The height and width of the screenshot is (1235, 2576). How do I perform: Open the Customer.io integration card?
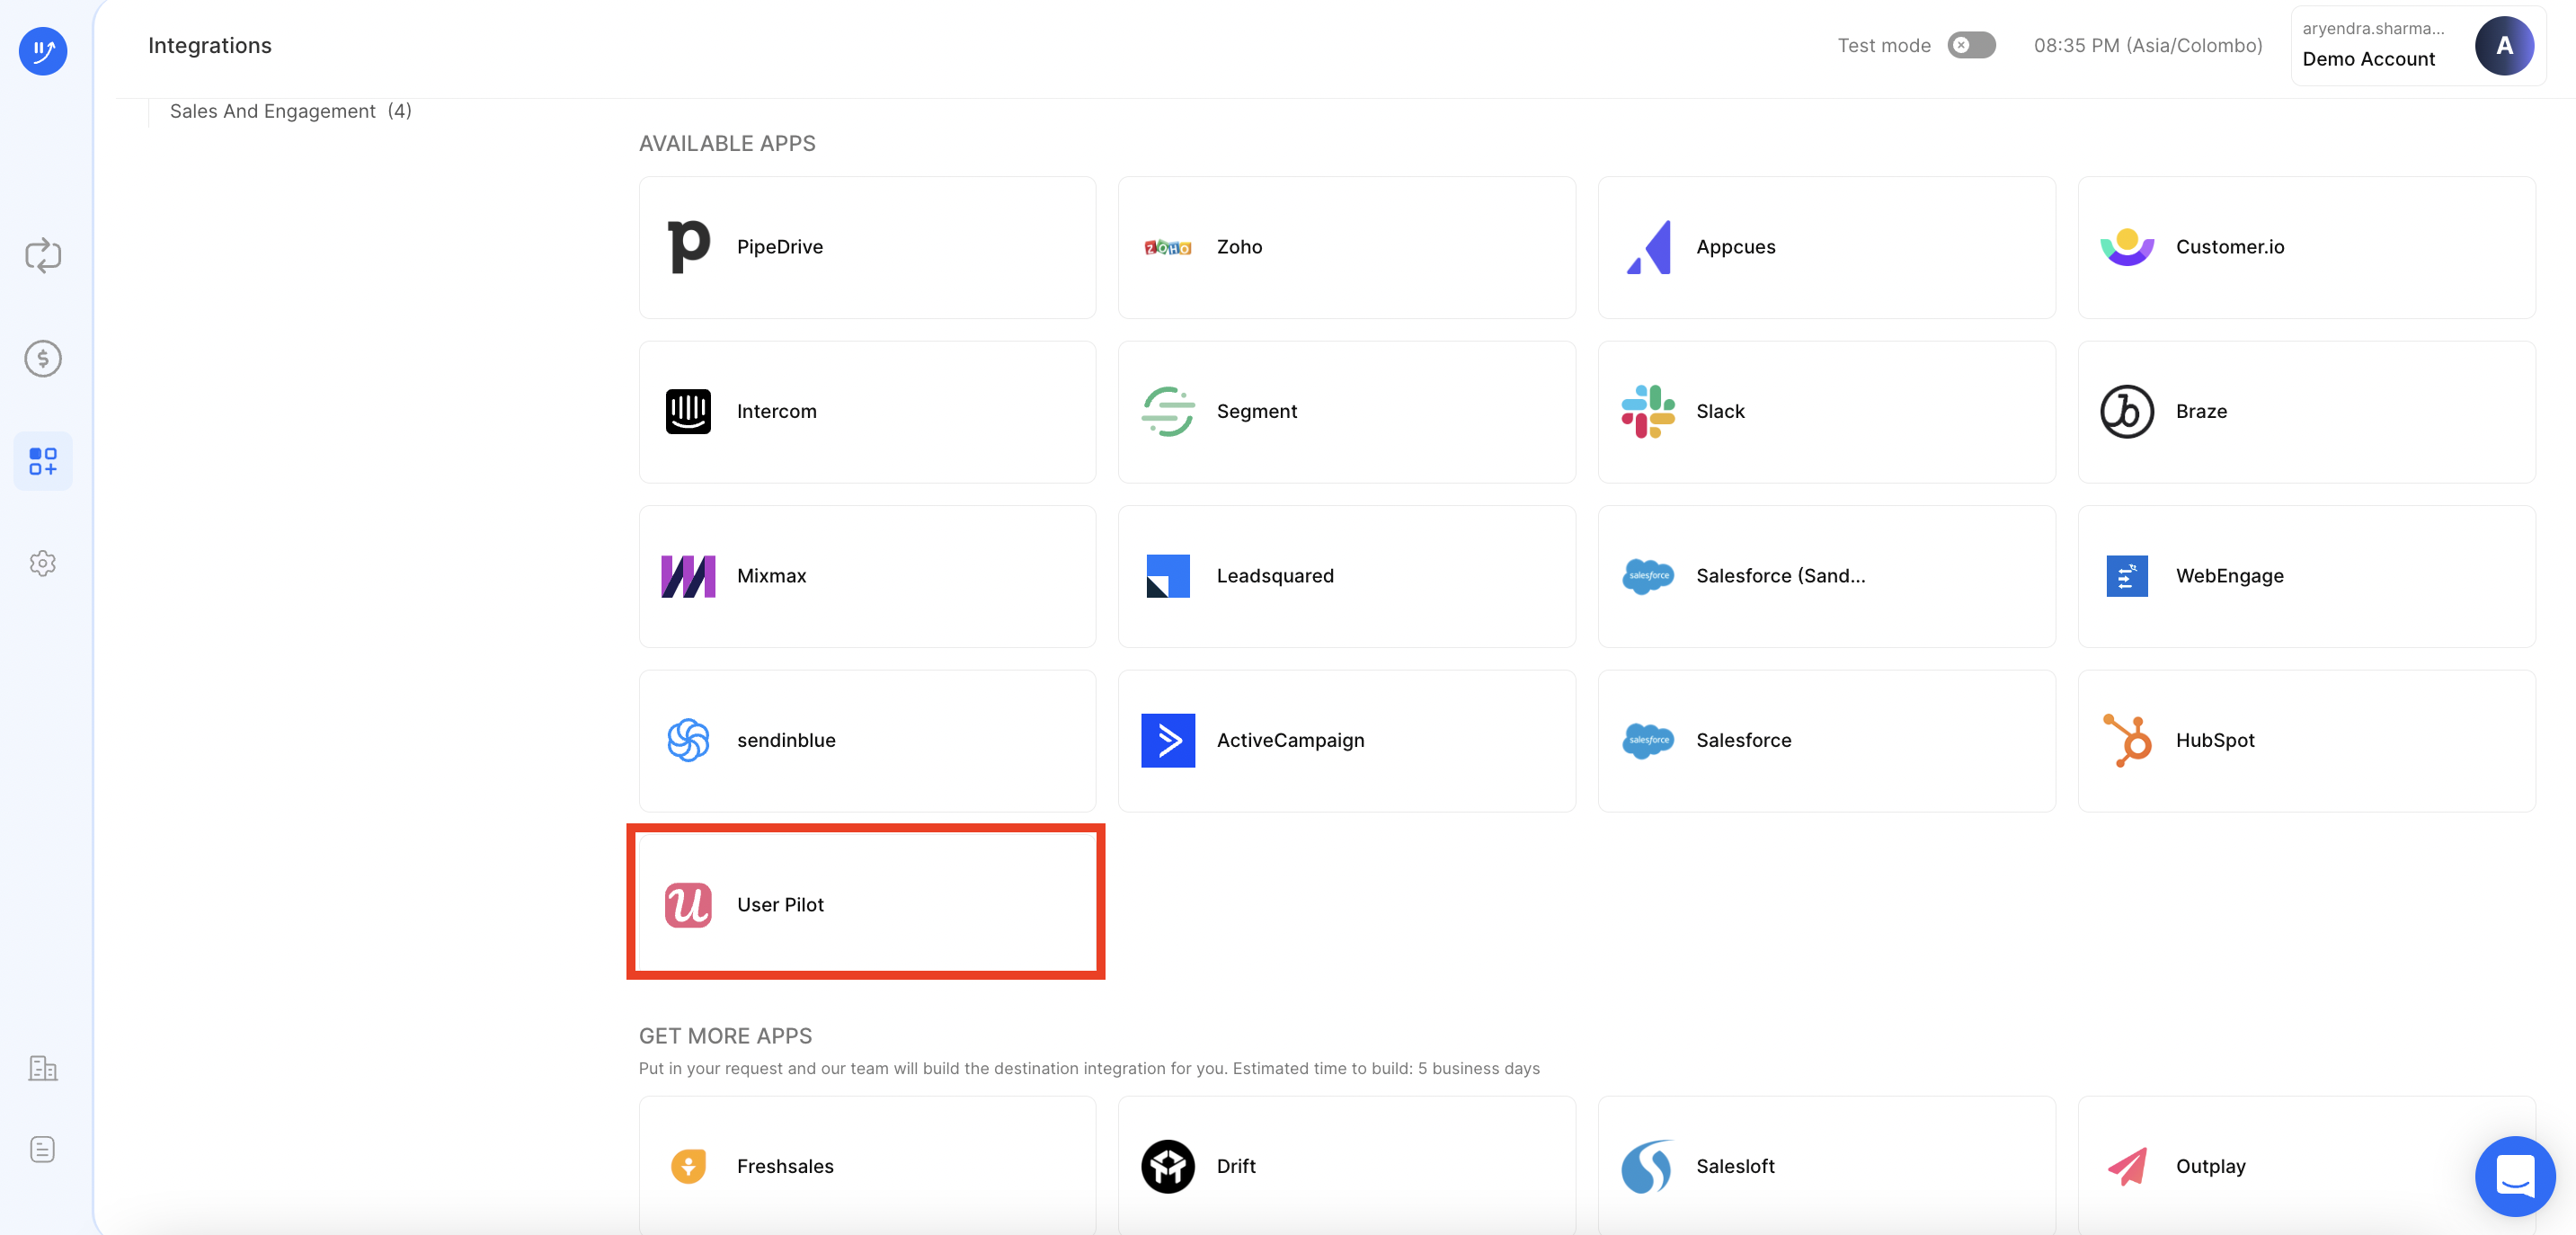pos(2305,247)
